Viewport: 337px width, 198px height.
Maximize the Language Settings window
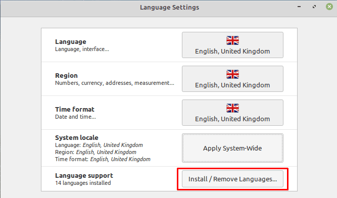(x=314, y=7)
